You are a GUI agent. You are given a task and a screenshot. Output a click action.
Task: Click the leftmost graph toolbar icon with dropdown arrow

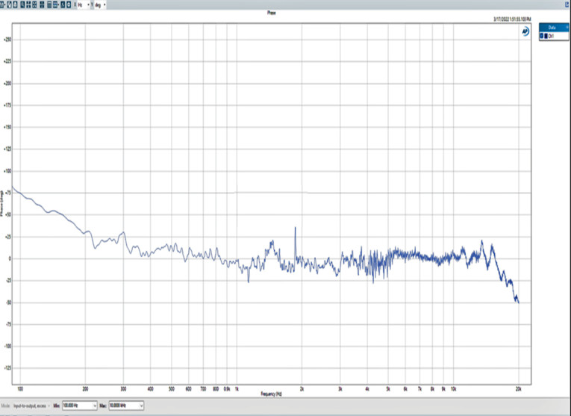tap(2, 4)
